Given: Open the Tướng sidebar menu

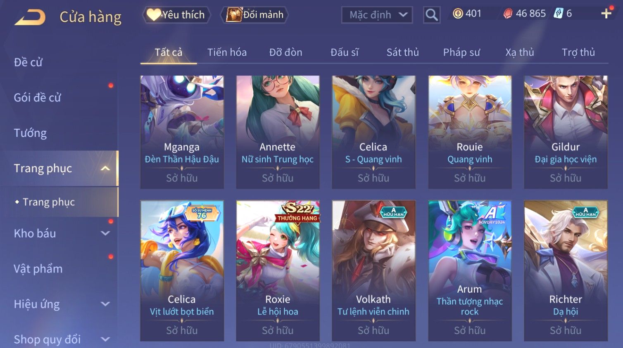Looking at the screenshot, I should pos(30,133).
